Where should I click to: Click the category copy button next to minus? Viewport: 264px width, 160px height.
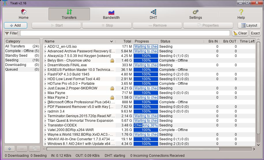pyautogui.click(x=35, y=149)
